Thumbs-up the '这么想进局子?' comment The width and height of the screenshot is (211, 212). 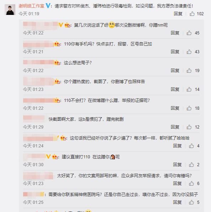(189, 70)
